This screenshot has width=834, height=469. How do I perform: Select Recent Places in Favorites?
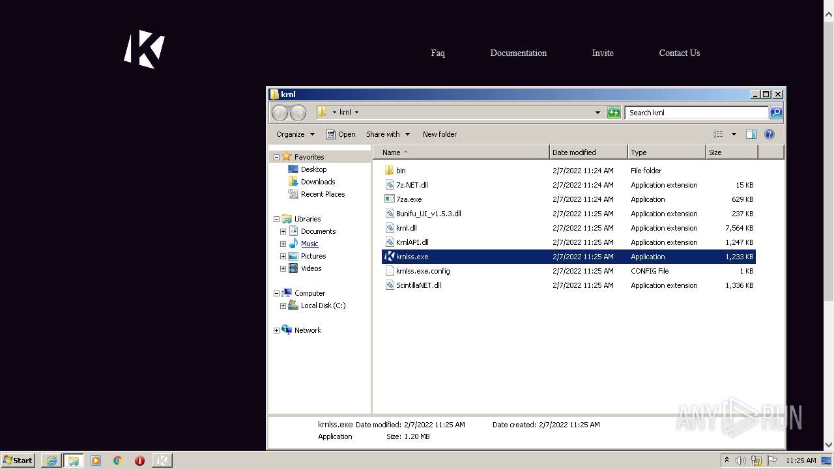point(323,194)
